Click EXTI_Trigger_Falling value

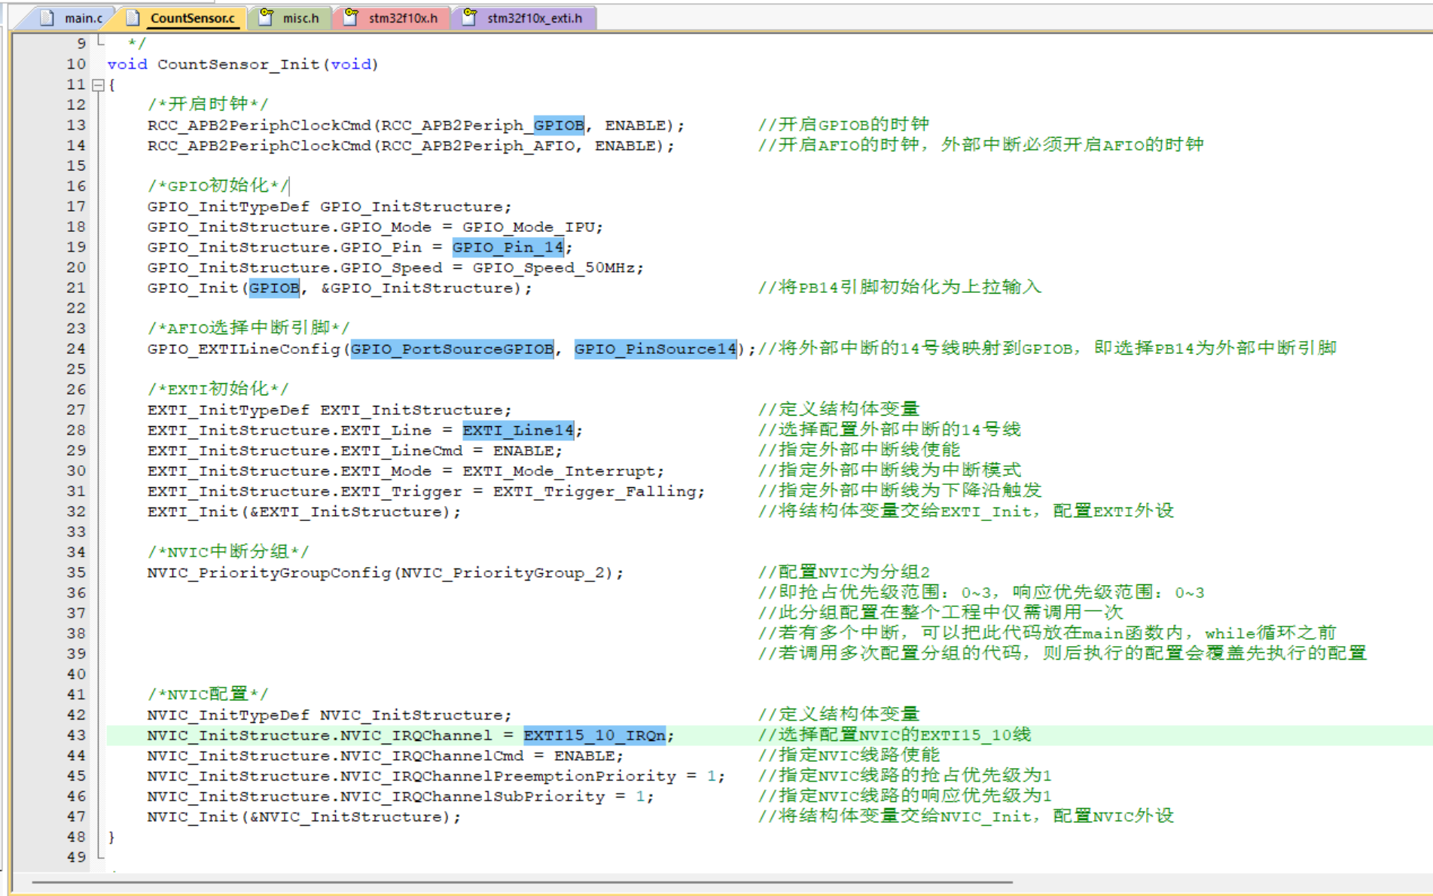(x=595, y=491)
